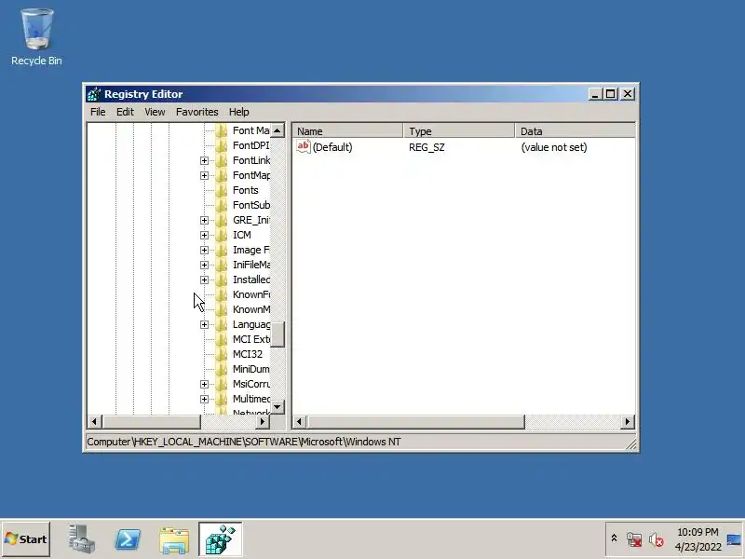Click tree pane scroll right arrow

coord(263,421)
